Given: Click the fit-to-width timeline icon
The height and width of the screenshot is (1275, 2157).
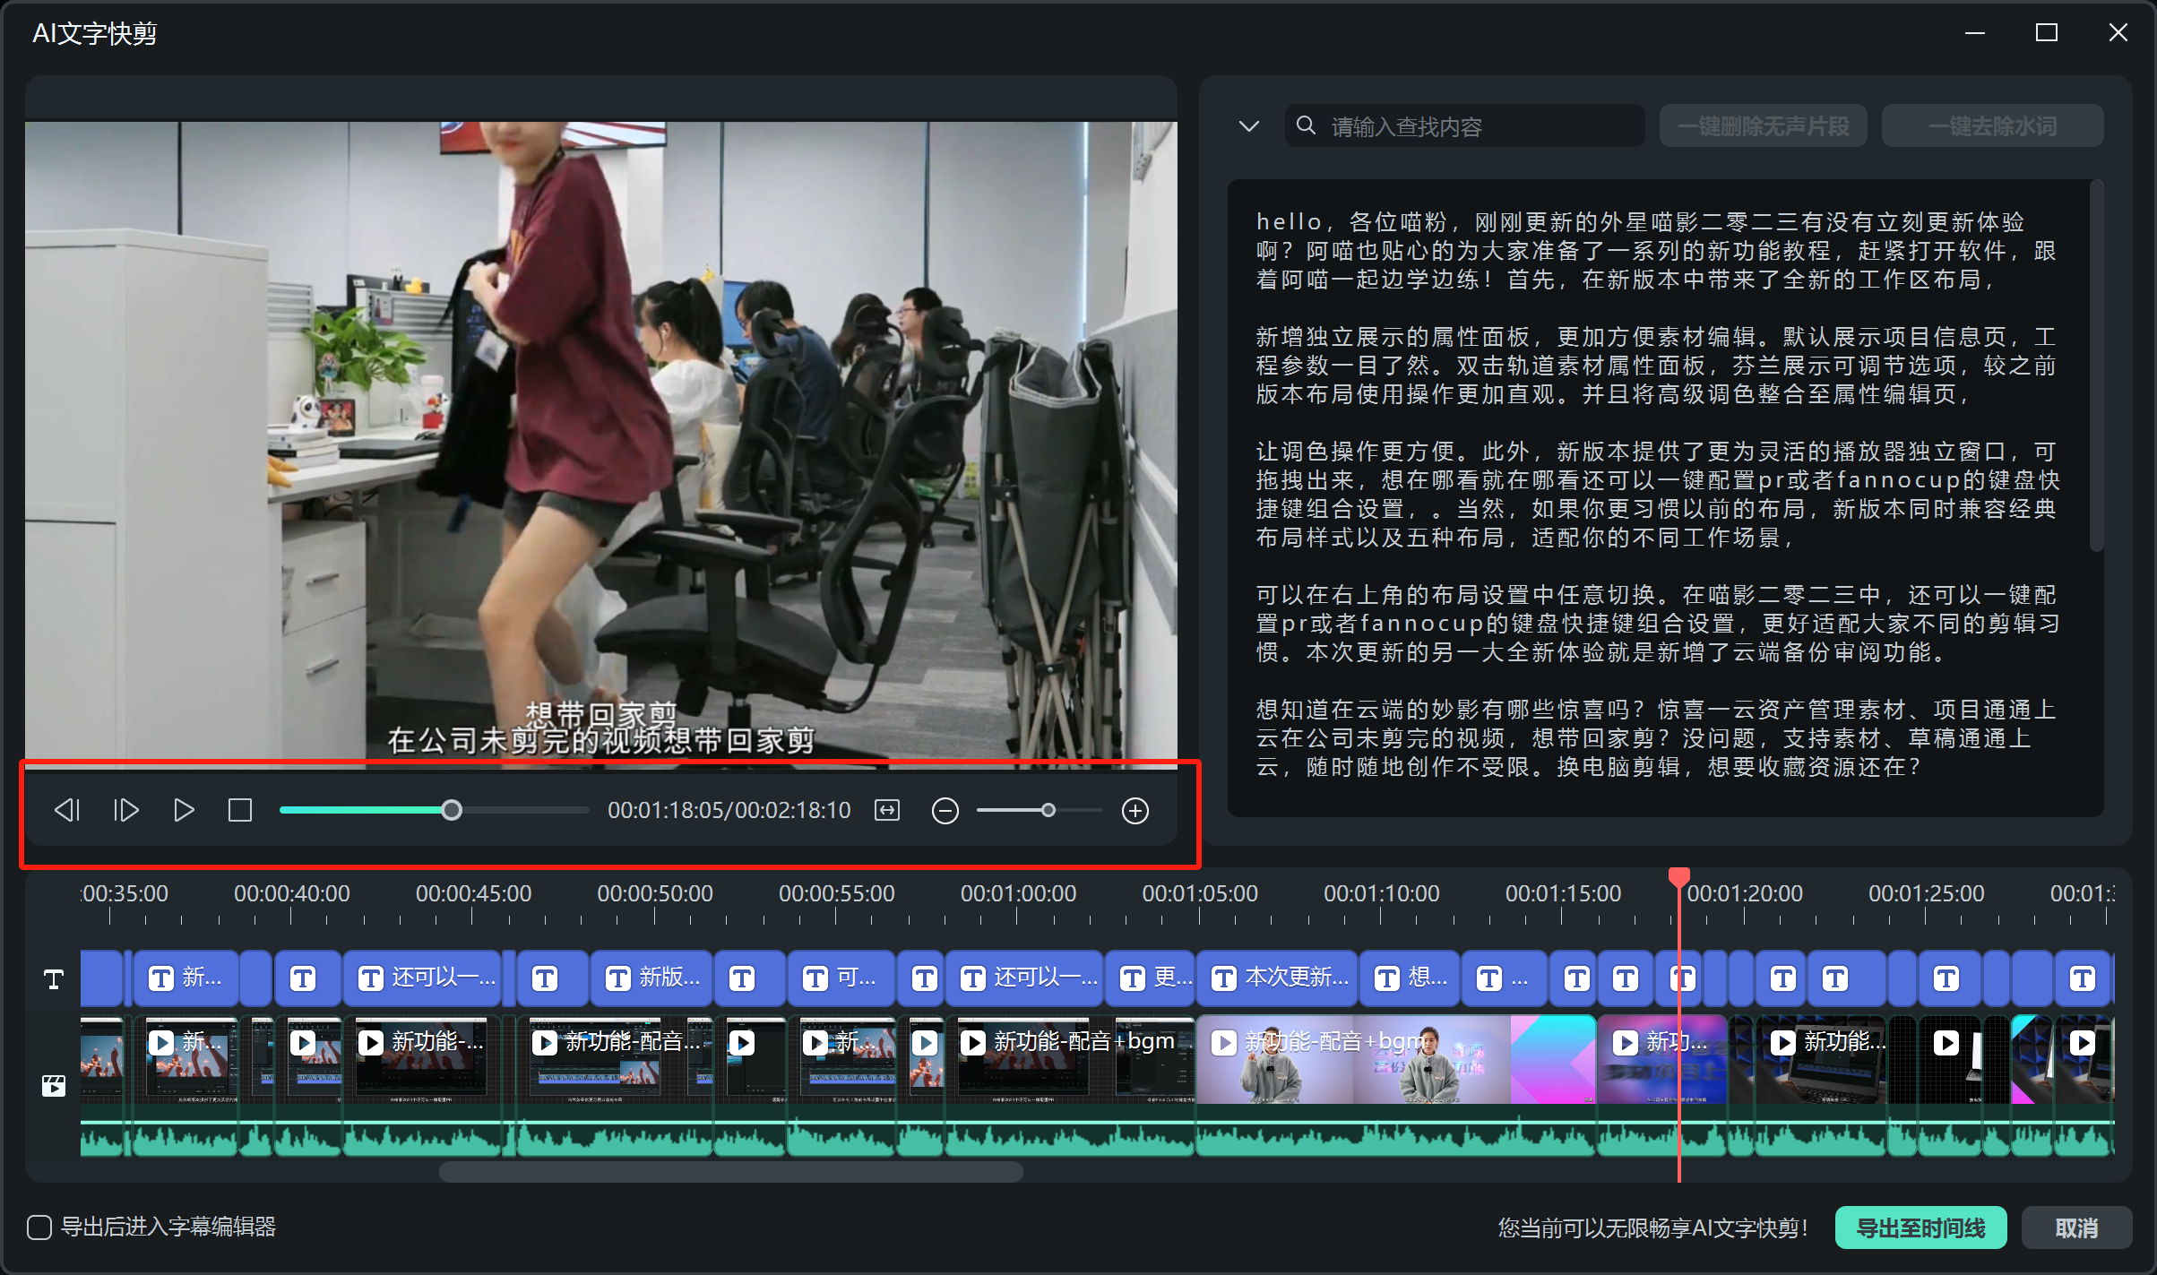Looking at the screenshot, I should tap(886, 810).
